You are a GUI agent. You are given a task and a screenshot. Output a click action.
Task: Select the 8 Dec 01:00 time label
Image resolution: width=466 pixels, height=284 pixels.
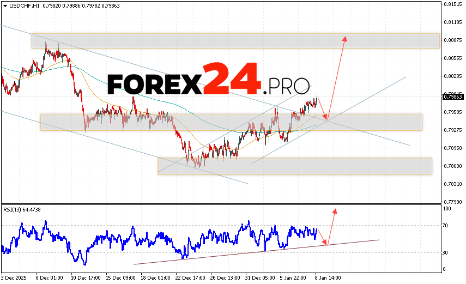(x=50, y=278)
